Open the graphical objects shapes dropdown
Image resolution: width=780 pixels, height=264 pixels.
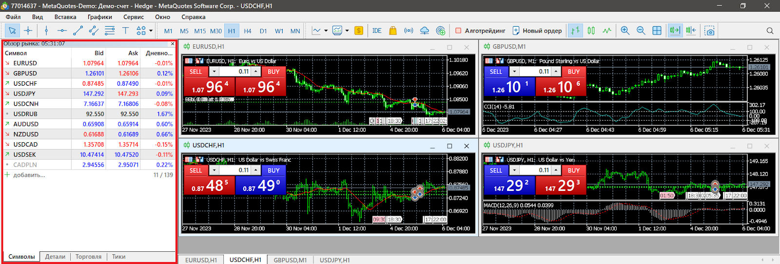coord(151,31)
